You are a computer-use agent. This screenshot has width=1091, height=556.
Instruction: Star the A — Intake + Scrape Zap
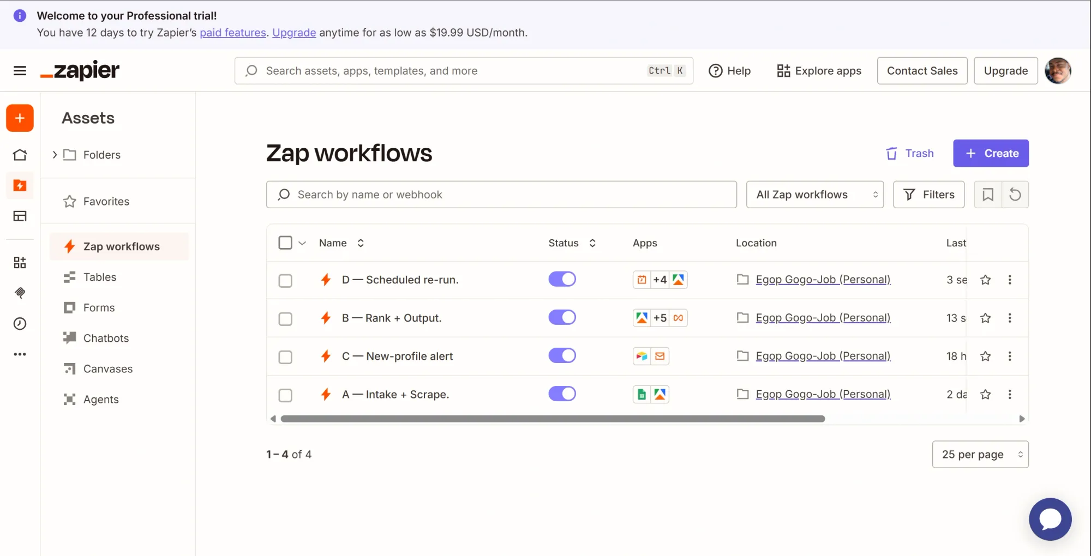pyautogui.click(x=985, y=394)
